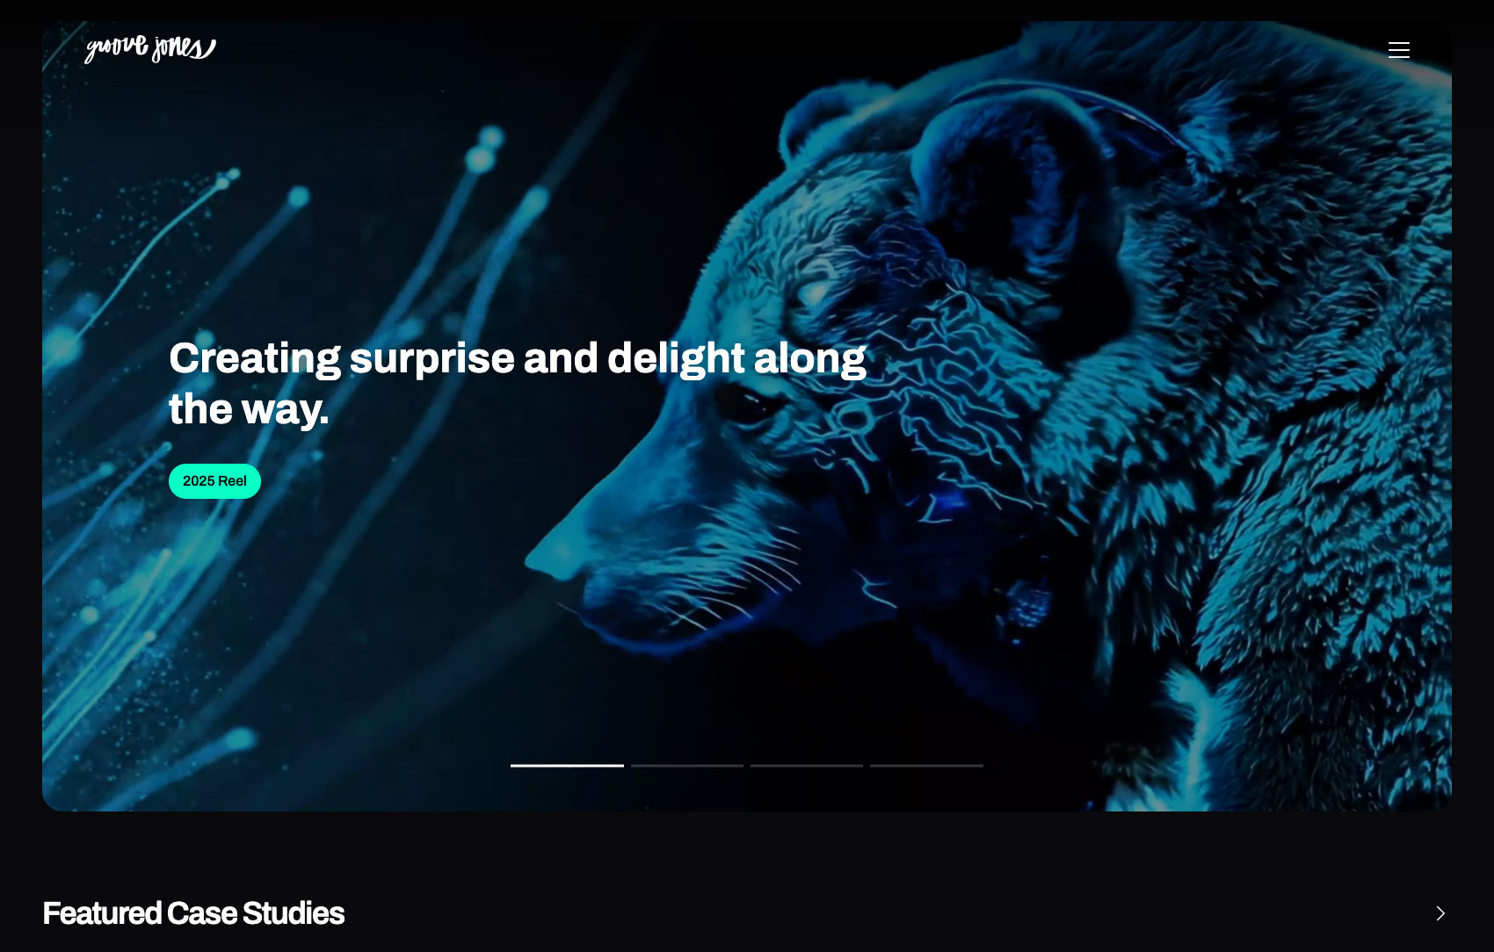The height and width of the screenshot is (952, 1494).
Task: Open the Featured Case Studies heading
Action: [x=193, y=913]
